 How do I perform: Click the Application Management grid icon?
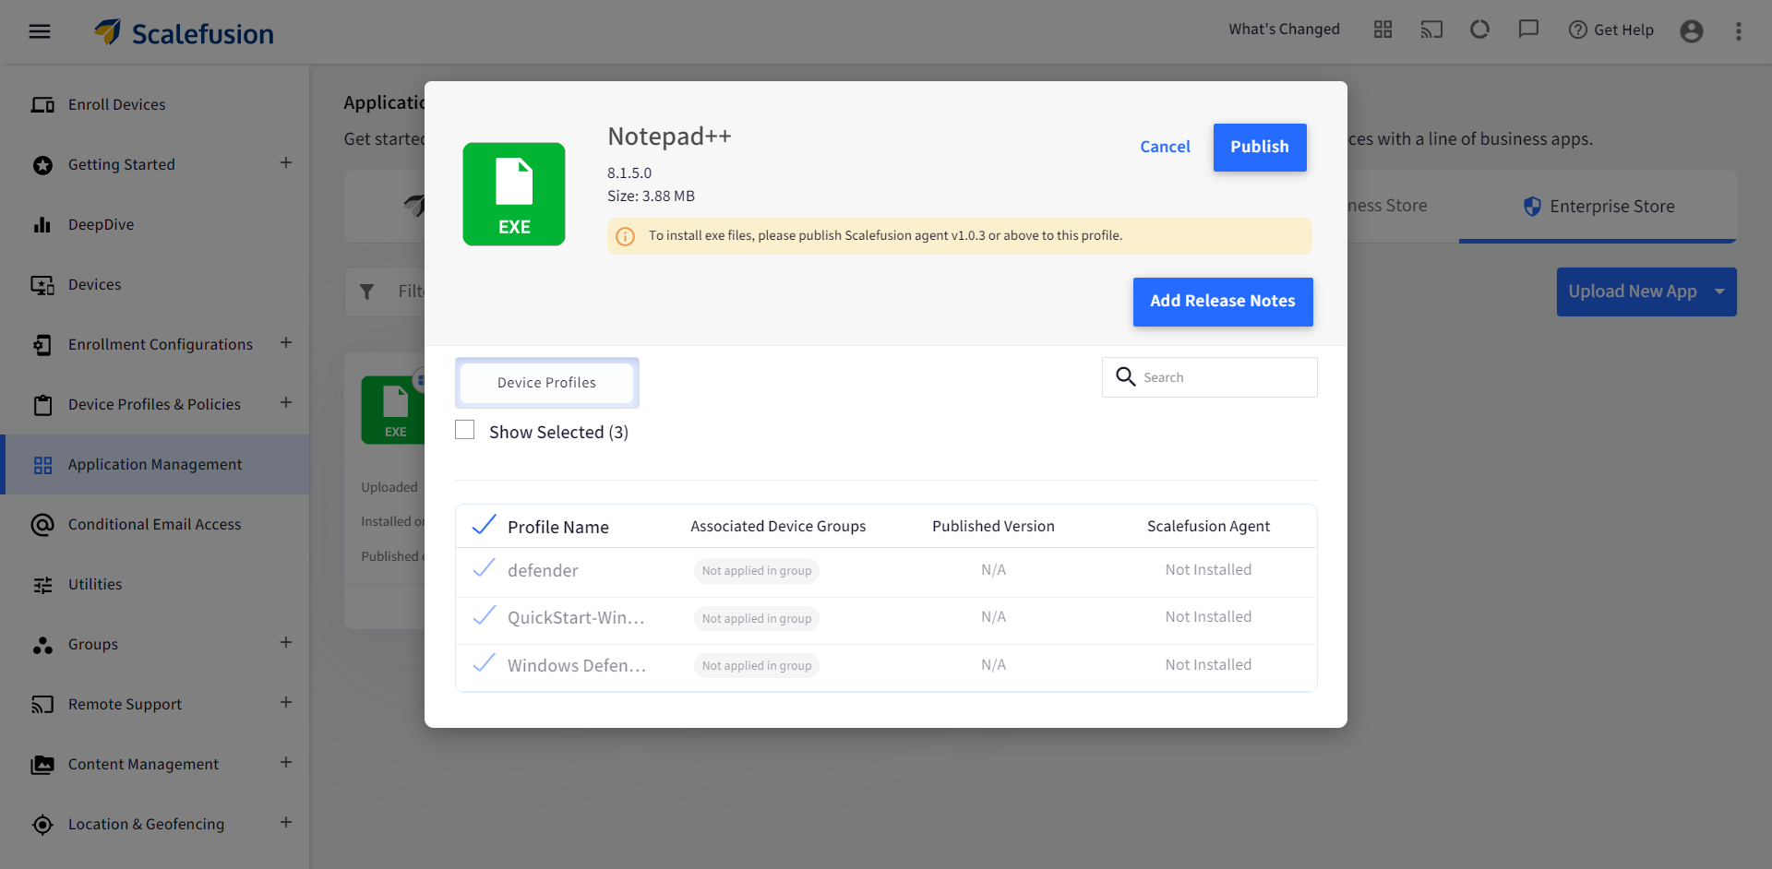[x=42, y=465]
